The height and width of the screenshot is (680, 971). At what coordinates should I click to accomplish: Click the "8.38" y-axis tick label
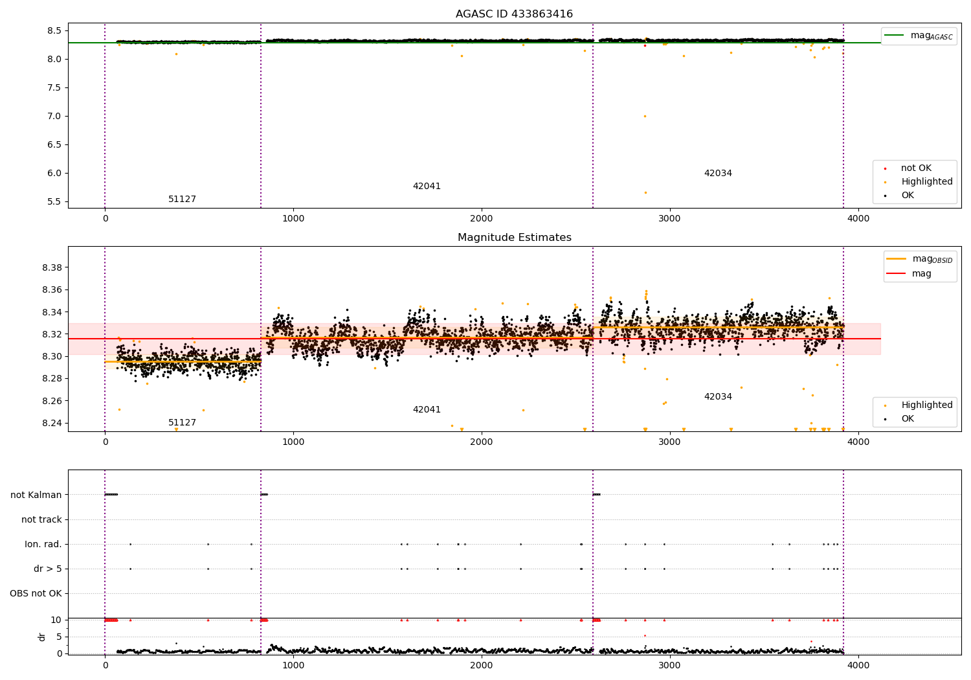52,268
